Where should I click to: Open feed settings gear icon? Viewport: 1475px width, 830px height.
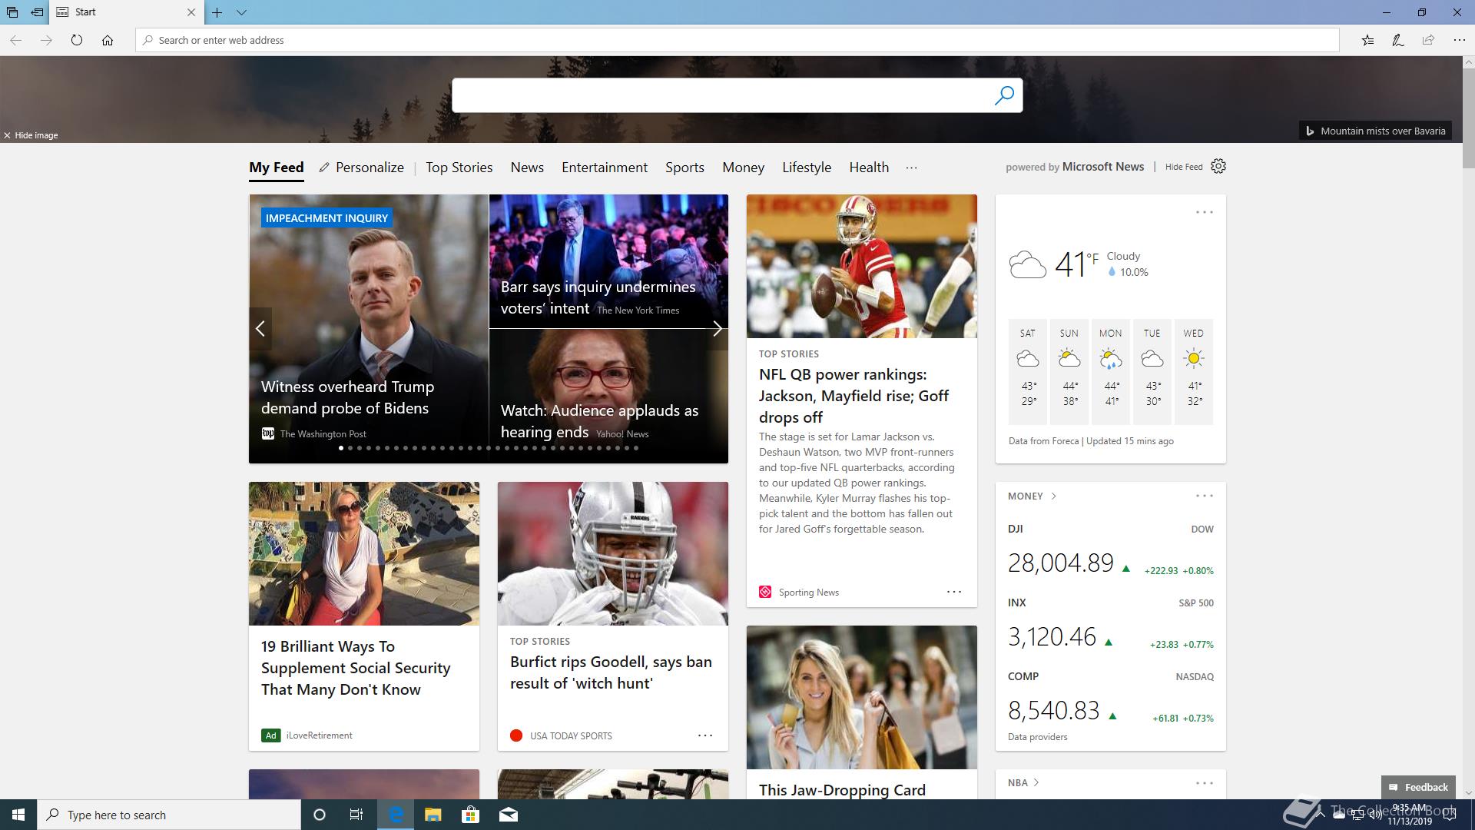pos(1218,166)
